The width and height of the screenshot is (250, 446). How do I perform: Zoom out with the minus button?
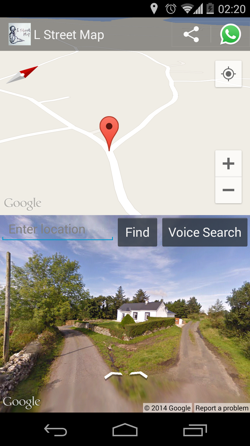point(228,190)
